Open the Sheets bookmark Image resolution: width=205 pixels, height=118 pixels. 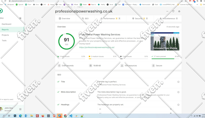click(x=83, y=5)
